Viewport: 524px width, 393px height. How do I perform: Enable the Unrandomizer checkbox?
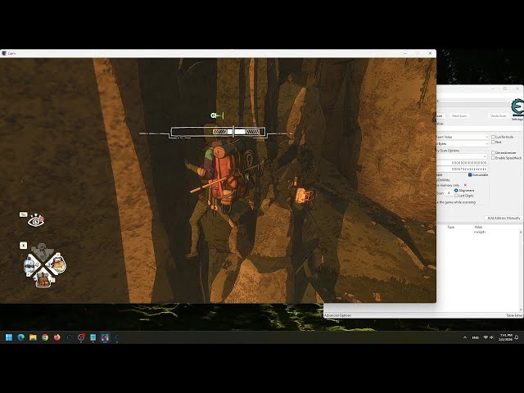[x=493, y=152]
